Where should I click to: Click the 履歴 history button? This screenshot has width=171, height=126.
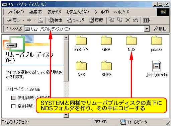pos(96,20)
